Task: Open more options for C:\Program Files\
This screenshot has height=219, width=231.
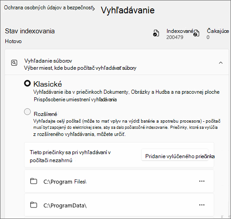Action: [202, 181]
